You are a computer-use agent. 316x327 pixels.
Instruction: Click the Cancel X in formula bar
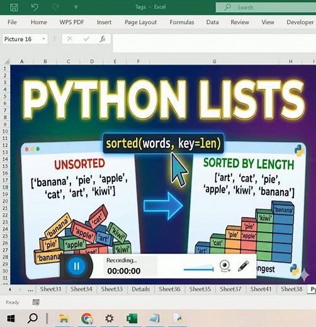pos(70,39)
